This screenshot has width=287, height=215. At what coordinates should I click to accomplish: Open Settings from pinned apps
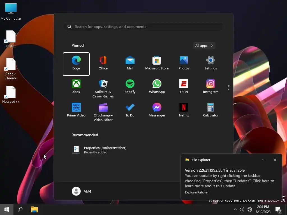click(x=211, y=63)
